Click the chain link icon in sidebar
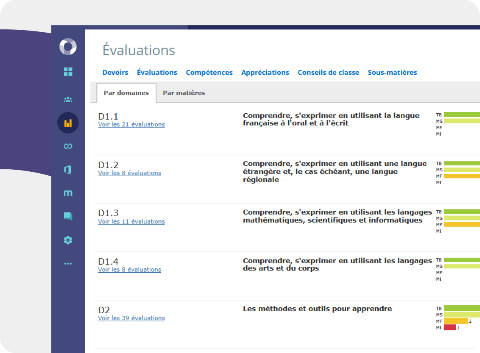 pos(68,146)
